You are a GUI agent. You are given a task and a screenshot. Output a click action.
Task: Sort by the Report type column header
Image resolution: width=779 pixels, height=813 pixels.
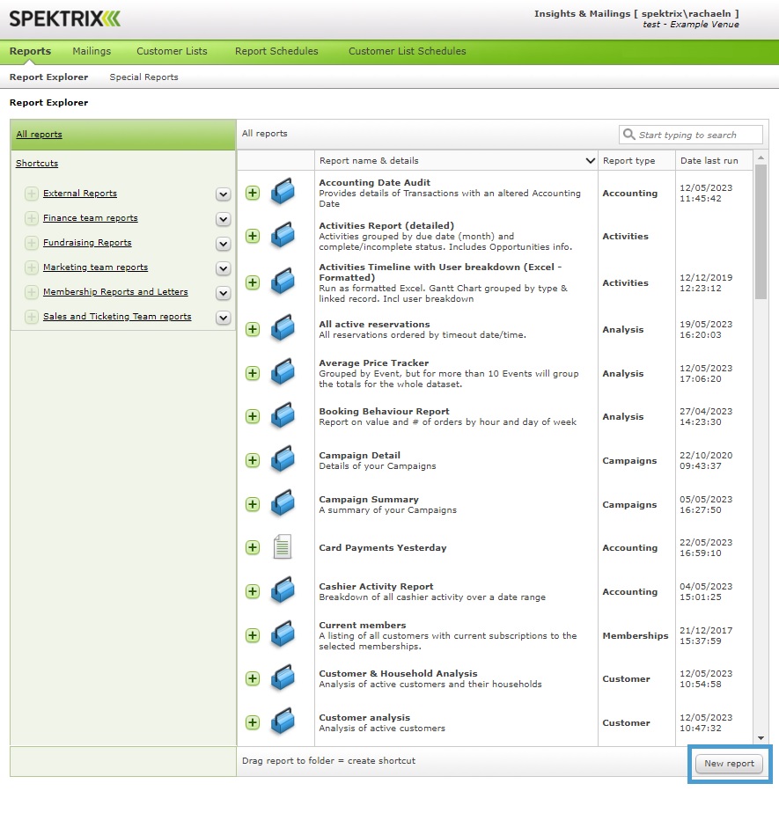pyautogui.click(x=636, y=161)
